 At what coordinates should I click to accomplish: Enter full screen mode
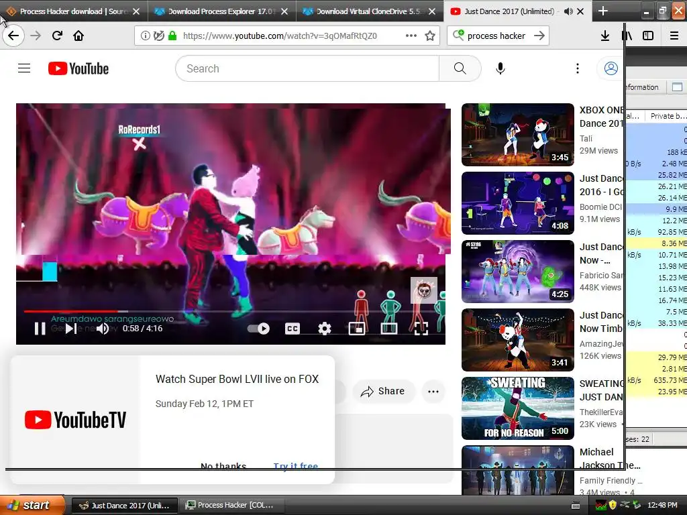click(x=421, y=329)
